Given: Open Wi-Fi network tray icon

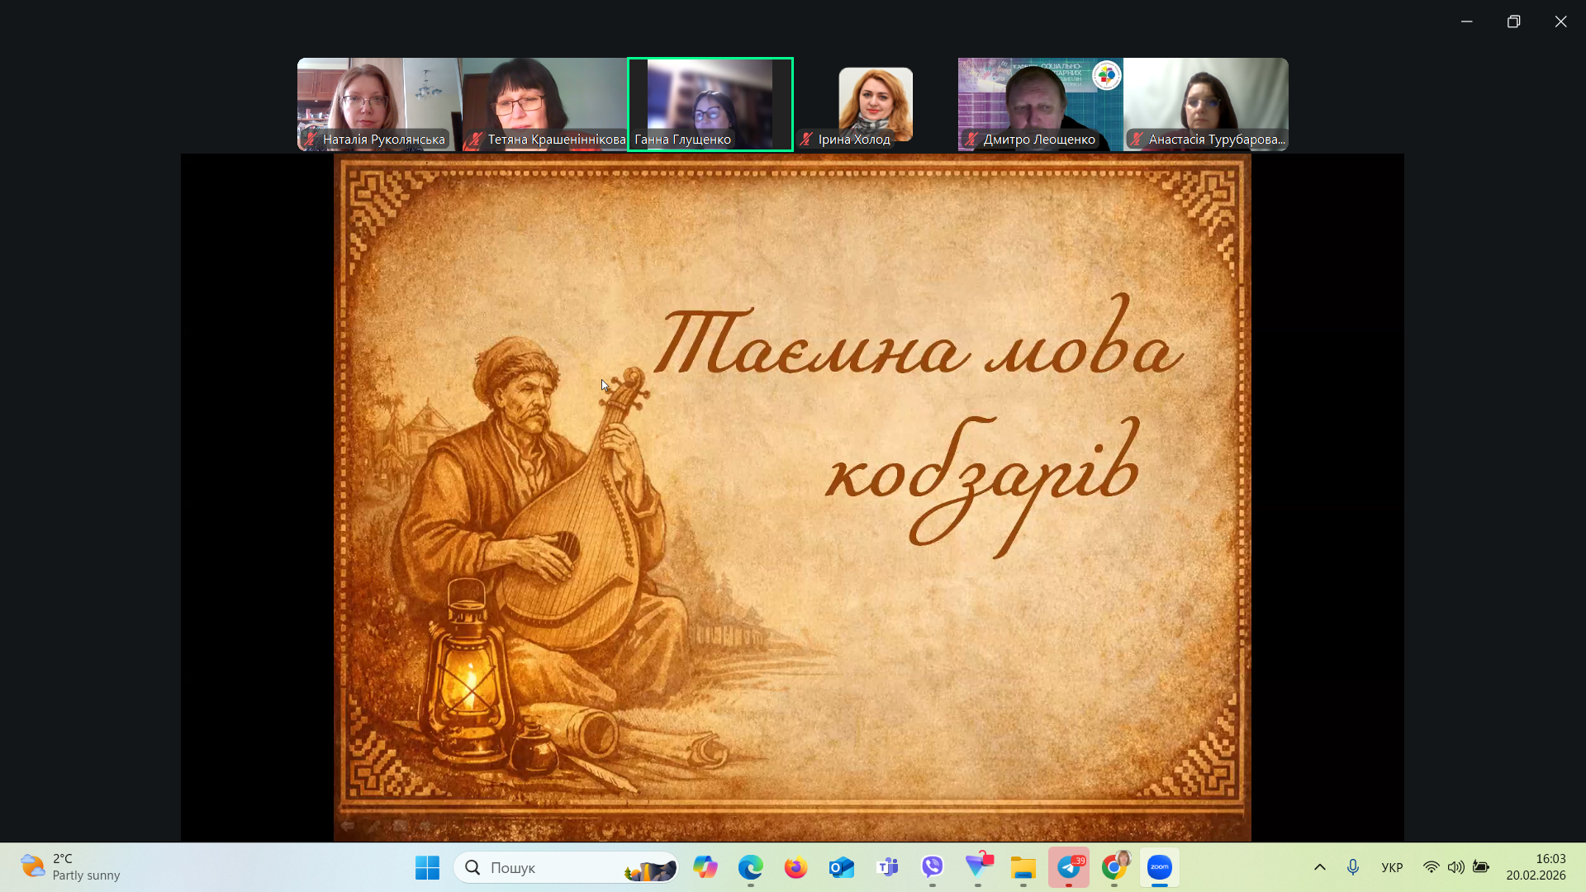Looking at the screenshot, I should point(1431,867).
